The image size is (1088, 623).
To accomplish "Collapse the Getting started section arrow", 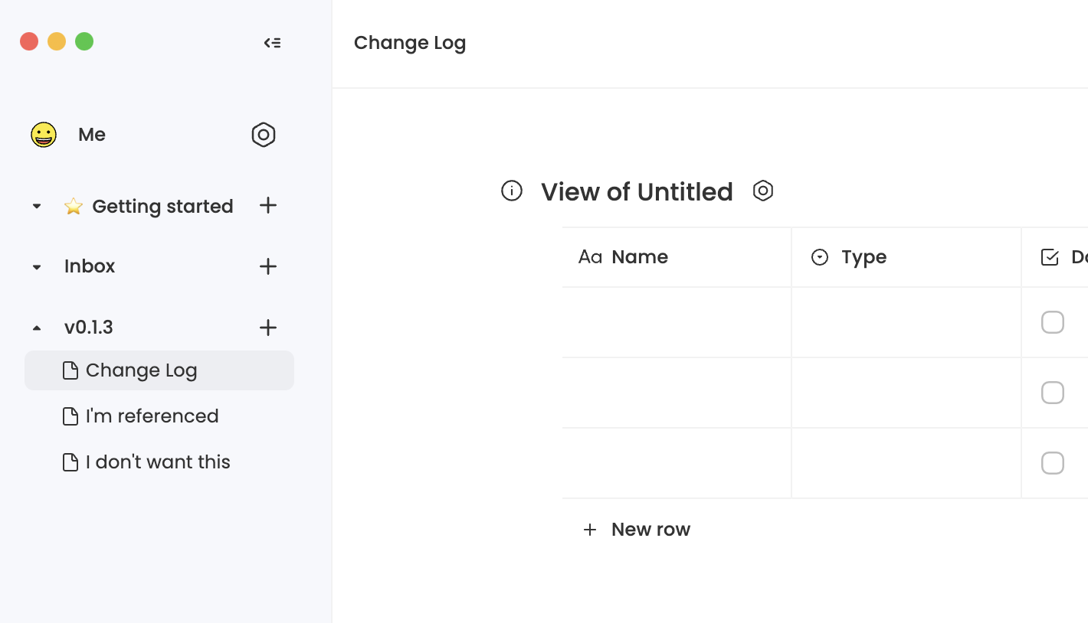I will (37, 206).
